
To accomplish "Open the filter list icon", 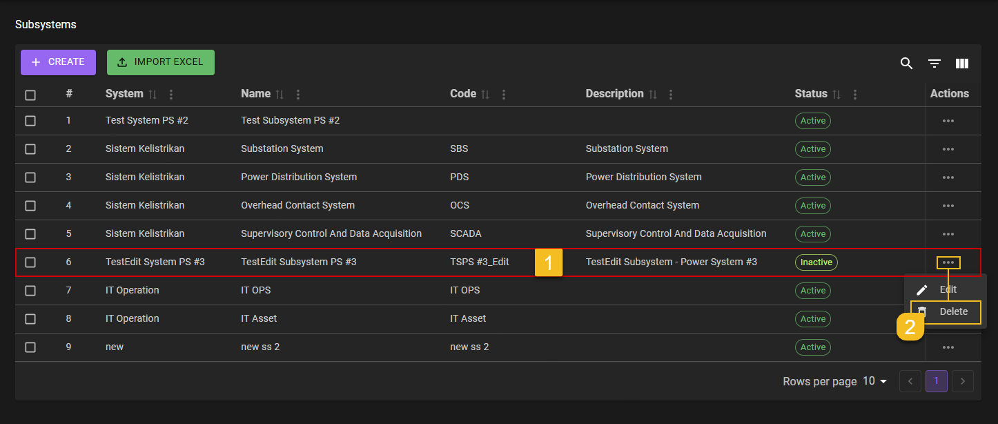I will (935, 64).
